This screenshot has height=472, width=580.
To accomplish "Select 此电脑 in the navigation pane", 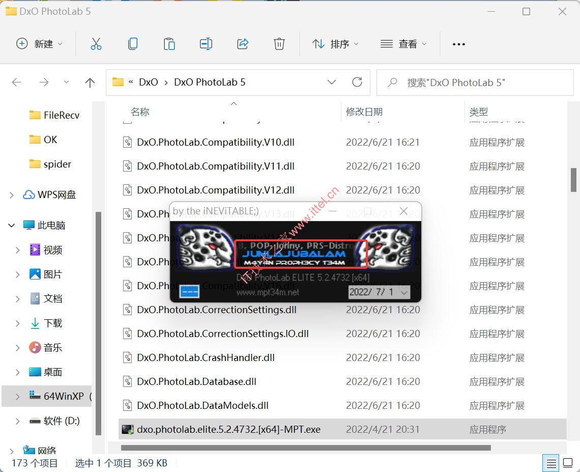I will coord(44,225).
